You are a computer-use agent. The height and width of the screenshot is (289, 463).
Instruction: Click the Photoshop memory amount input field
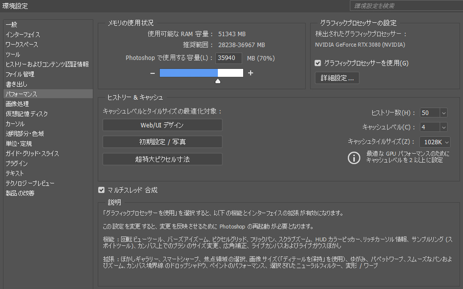pyautogui.click(x=228, y=58)
